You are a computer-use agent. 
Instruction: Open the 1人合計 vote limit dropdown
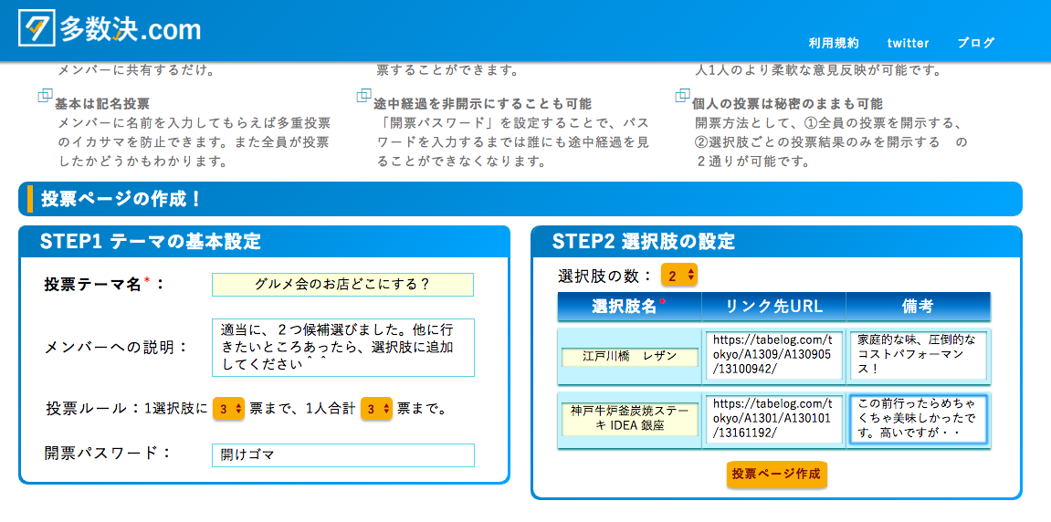tap(376, 409)
